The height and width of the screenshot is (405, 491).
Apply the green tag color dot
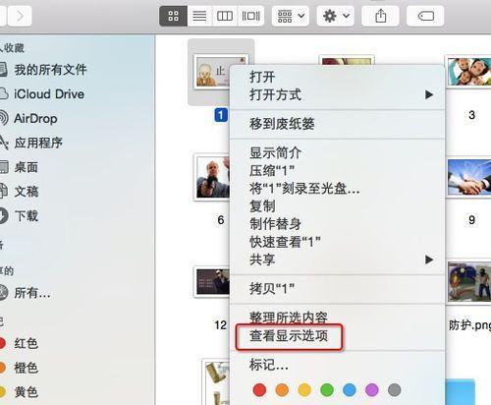pos(327,390)
